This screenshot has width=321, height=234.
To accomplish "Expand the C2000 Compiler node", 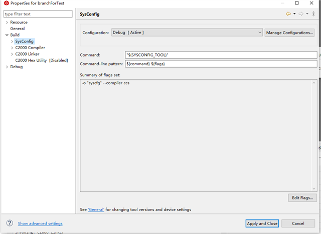I will [12, 48].
